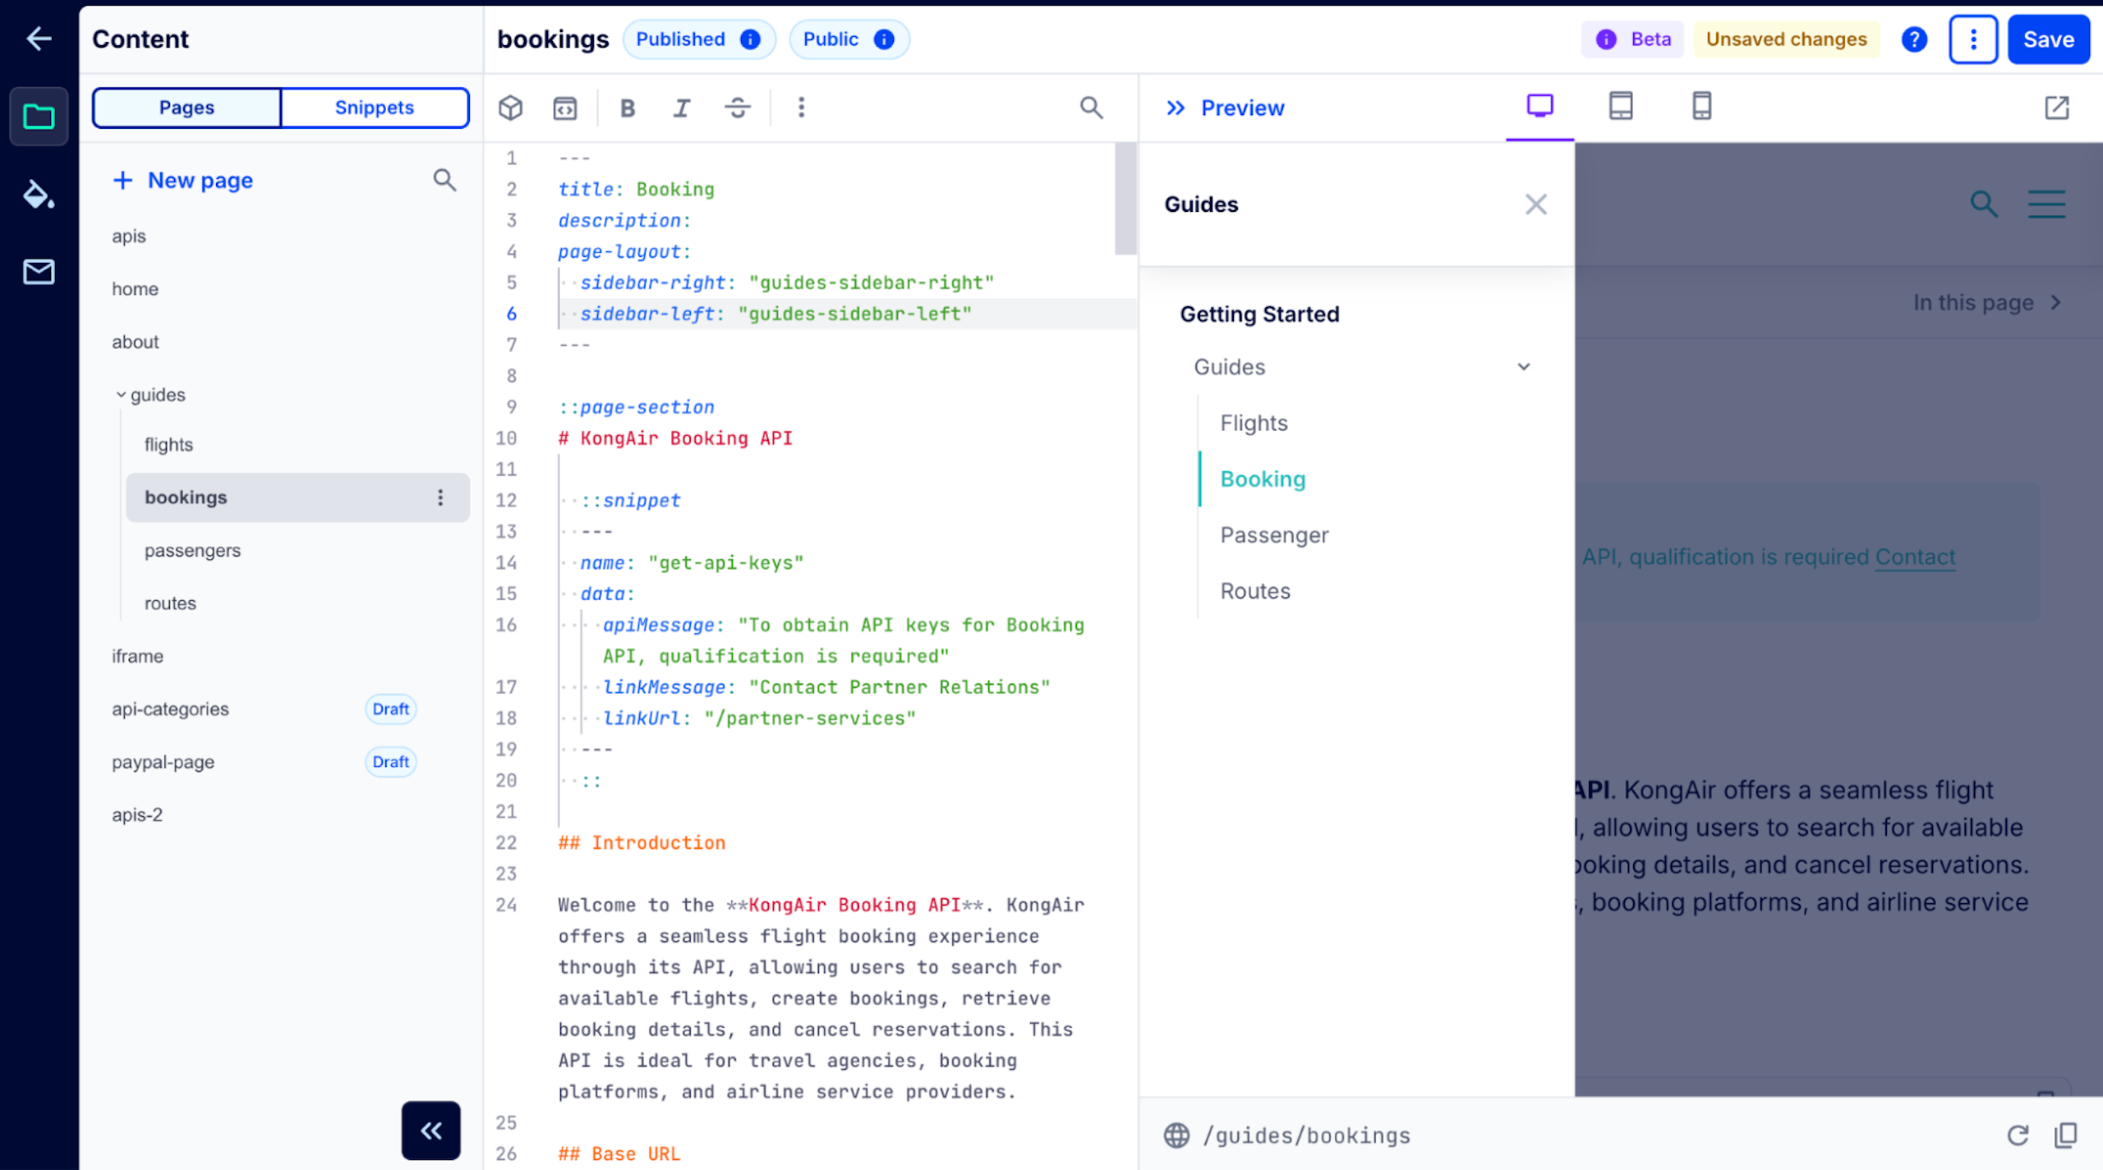Switch to Snippets toggle
The image size is (2103, 1170).
(375, 108)
